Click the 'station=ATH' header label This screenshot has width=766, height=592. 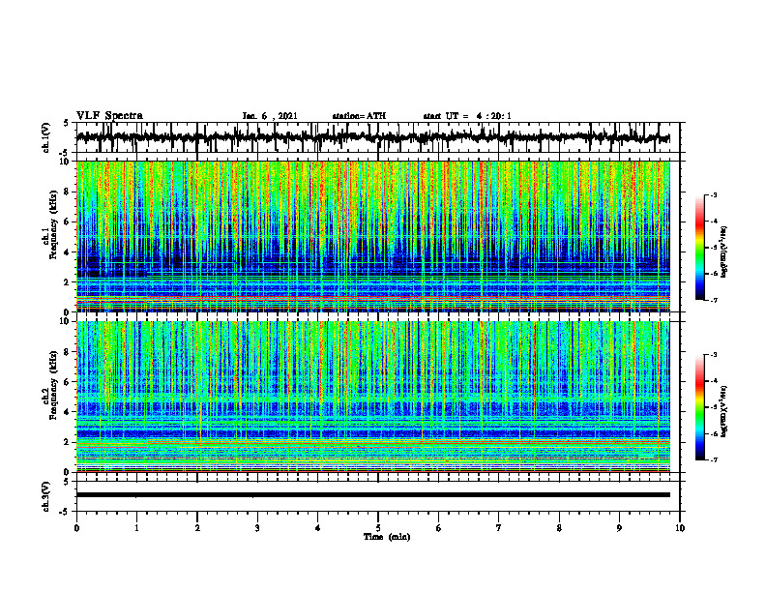pyautogui.click(x=359, y=116)
